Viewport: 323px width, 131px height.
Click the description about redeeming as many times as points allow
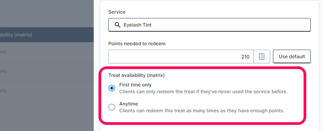pyautogui.click(x=202, y=111)
